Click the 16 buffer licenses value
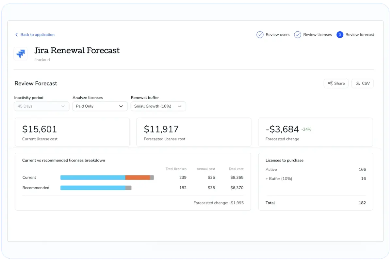 tap(363, 178)
